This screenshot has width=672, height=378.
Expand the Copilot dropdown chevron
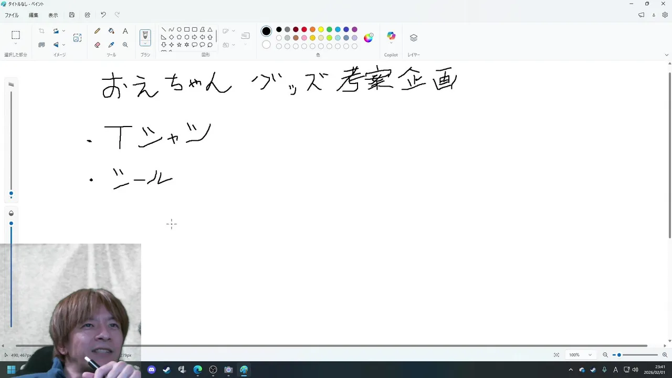point(391,44)
